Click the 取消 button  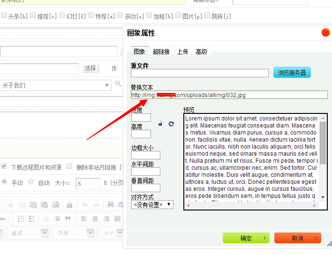pyautogui.click(x=297, y=238)
